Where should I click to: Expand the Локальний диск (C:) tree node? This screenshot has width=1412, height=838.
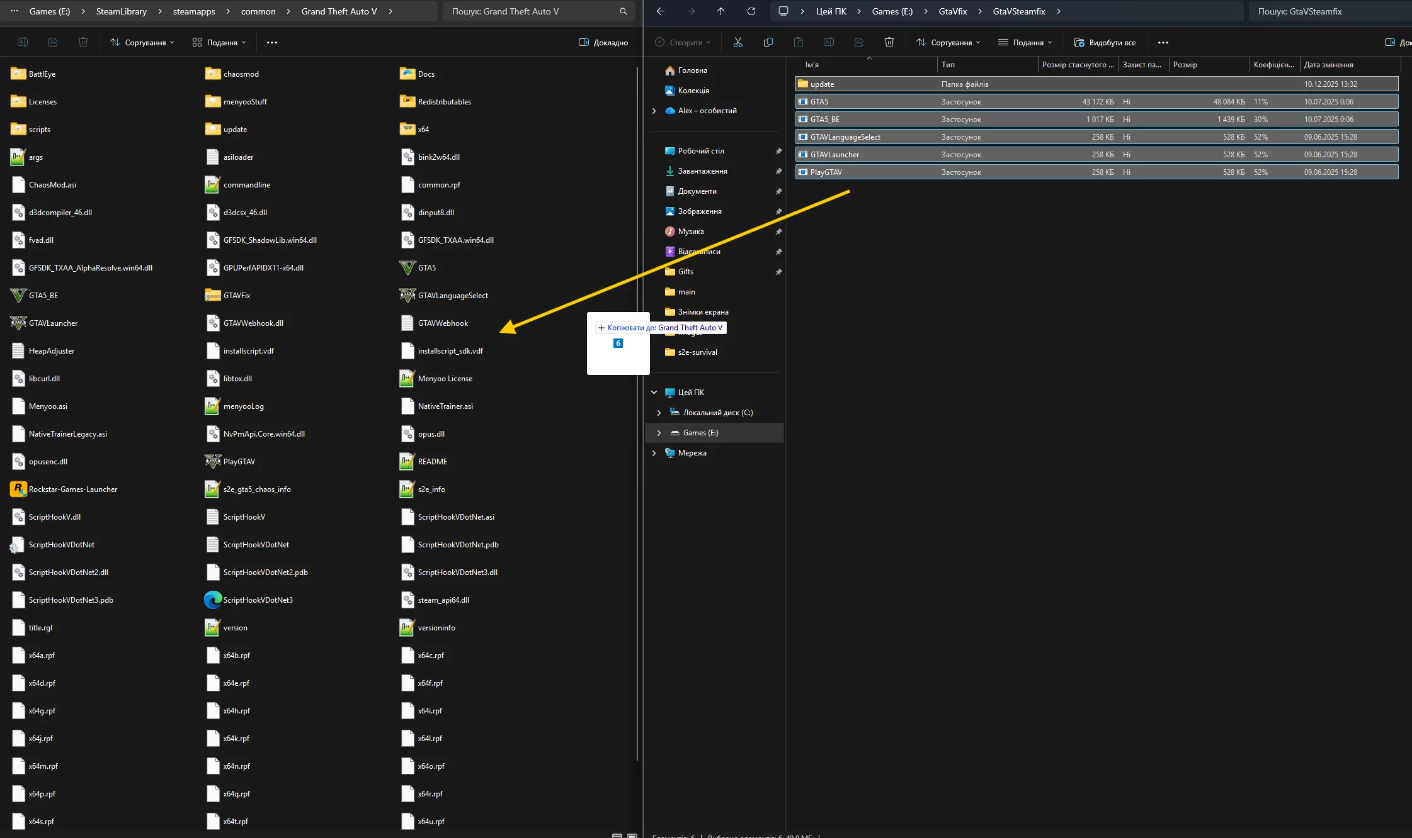pyautogui.click(x=659, y=413)
